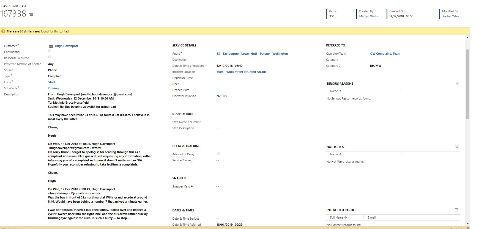Click the Licence Plate field
This screenshot has width=498, height=229.
(x=217, y=90)
